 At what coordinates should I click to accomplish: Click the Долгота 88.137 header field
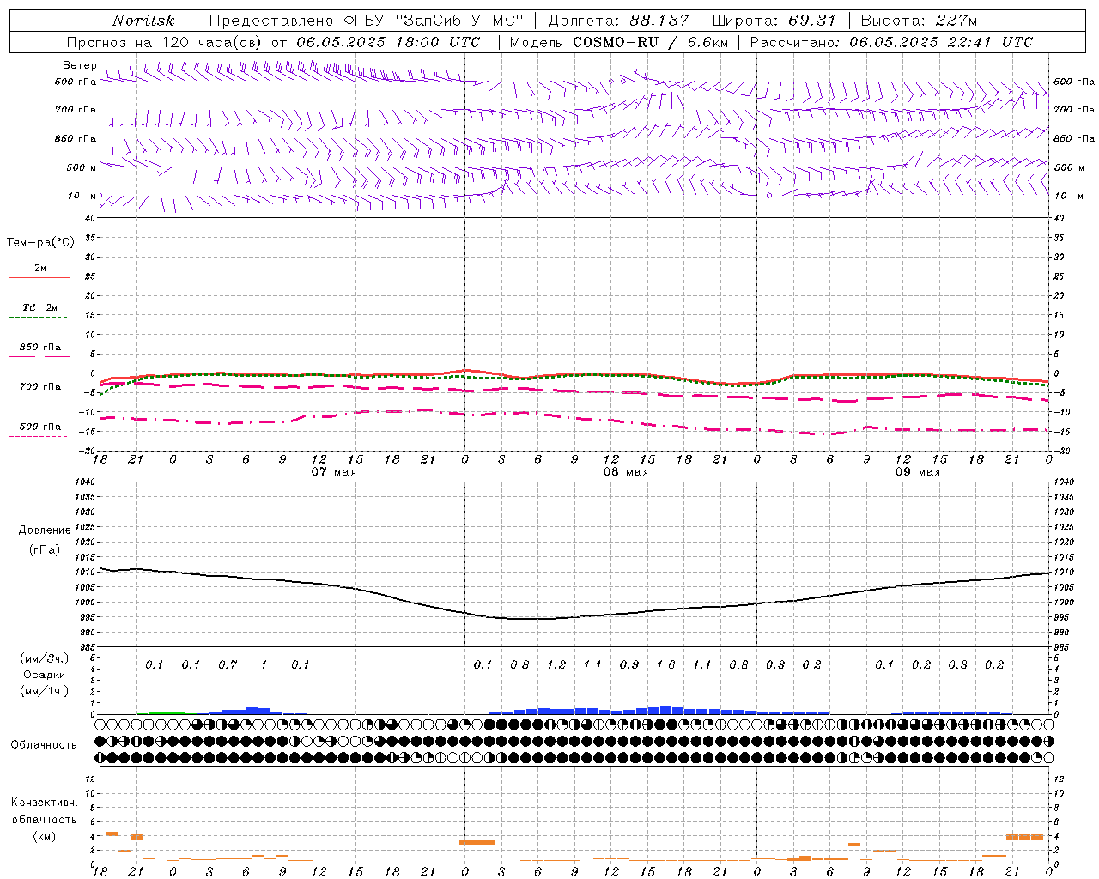point(619,21)
